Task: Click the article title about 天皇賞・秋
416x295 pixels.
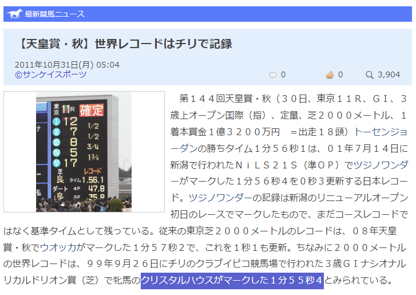Action: tap(124, 44)
